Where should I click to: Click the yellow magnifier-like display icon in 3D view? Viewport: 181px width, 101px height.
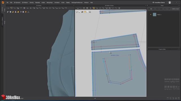[x=13, y=12]
